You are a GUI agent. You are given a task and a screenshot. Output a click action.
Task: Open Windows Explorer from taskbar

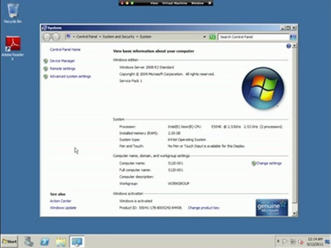click(61, 242)
